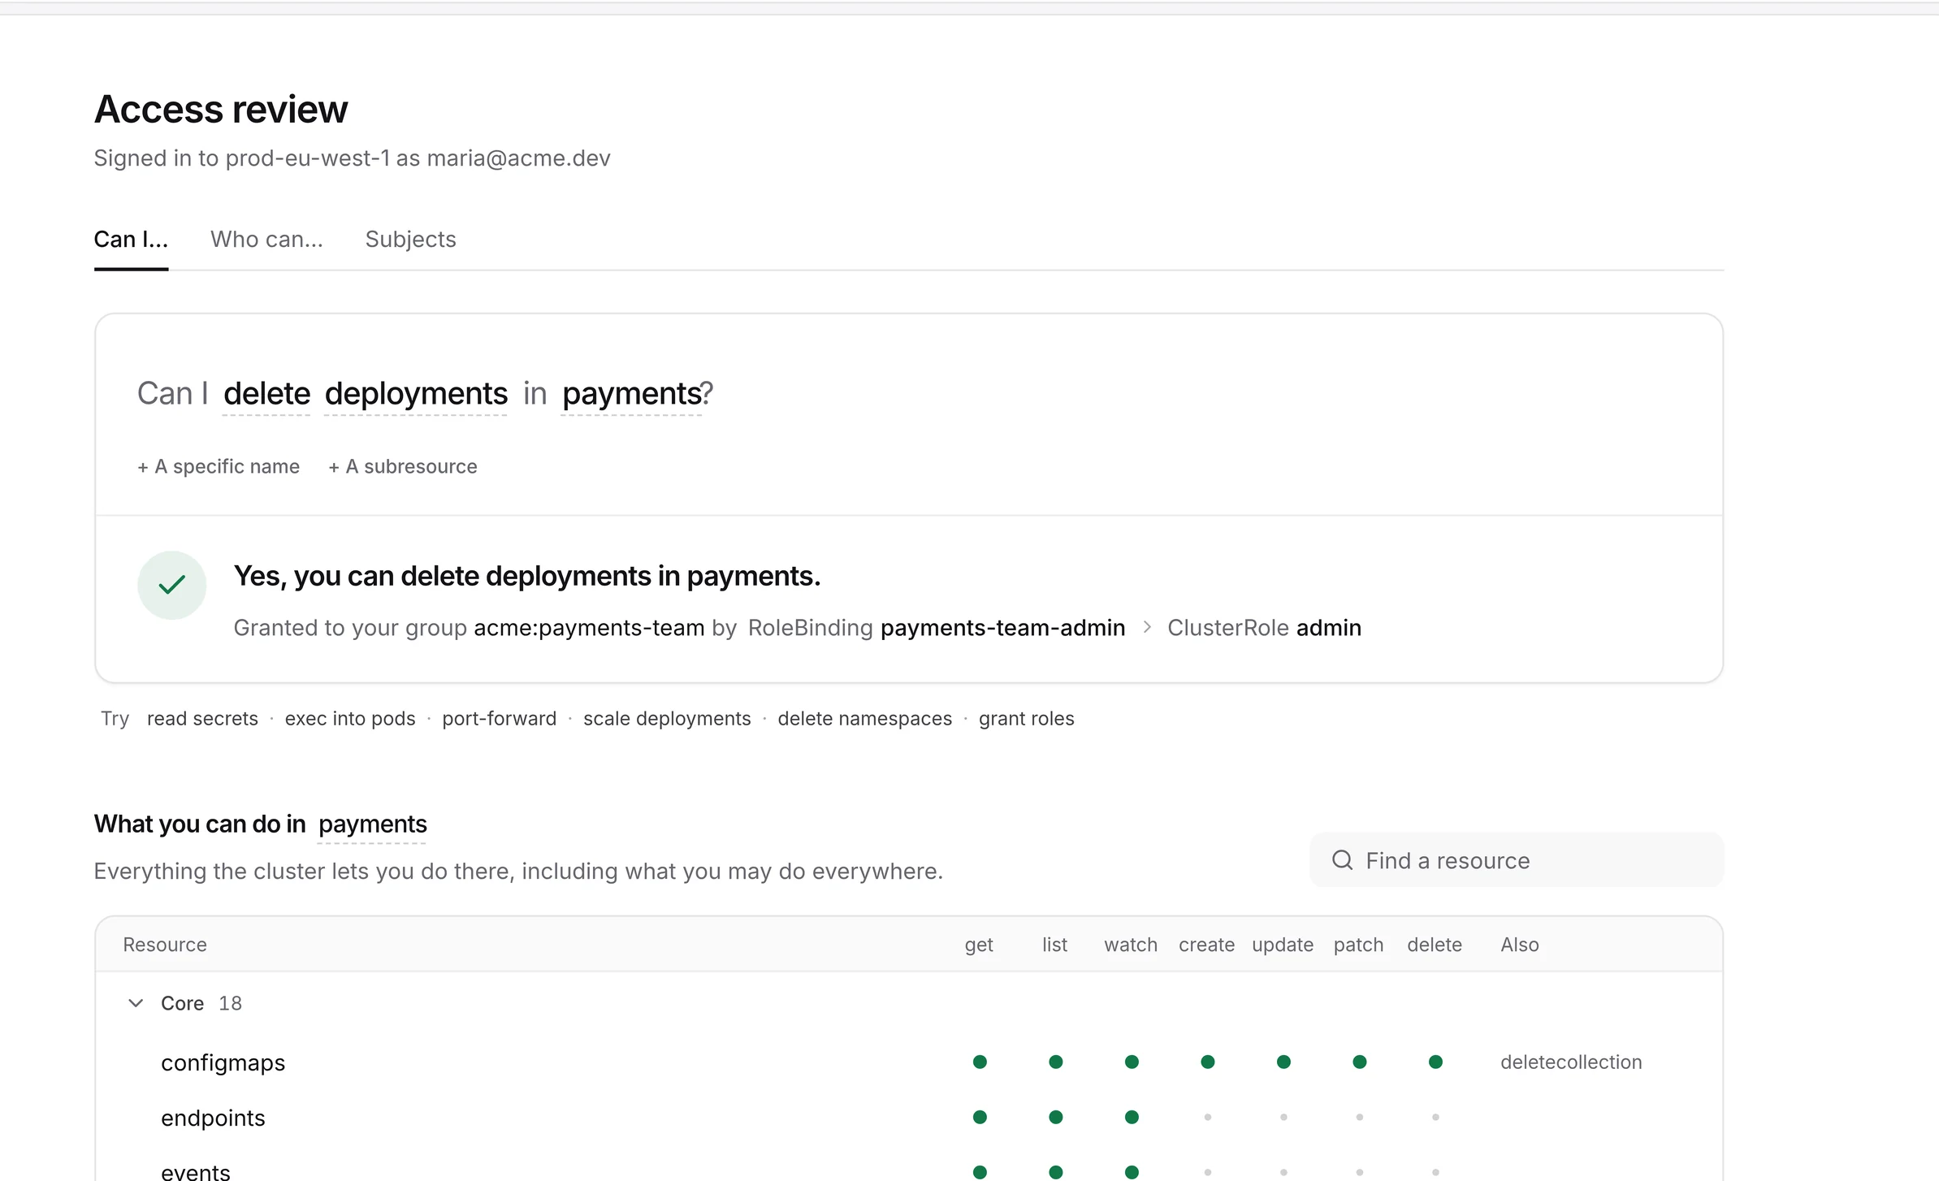
Task: Click the green checkmark result icon
Action: point(171,585)
